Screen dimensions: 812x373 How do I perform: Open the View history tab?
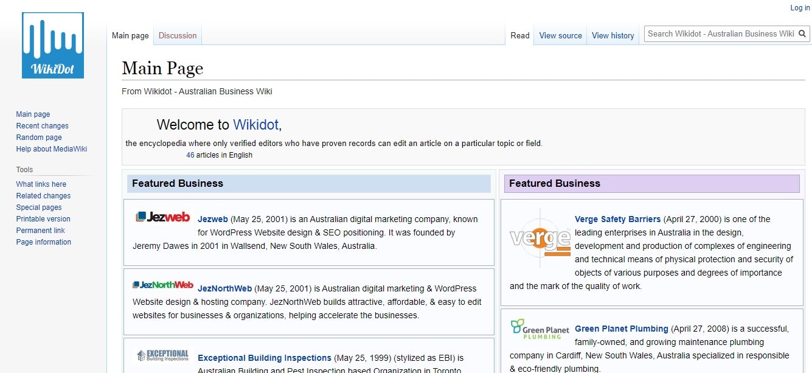pyautogui.click(x=612, y=35)
